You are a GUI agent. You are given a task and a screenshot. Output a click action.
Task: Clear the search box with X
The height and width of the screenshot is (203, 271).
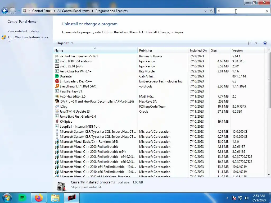(267, 11)
